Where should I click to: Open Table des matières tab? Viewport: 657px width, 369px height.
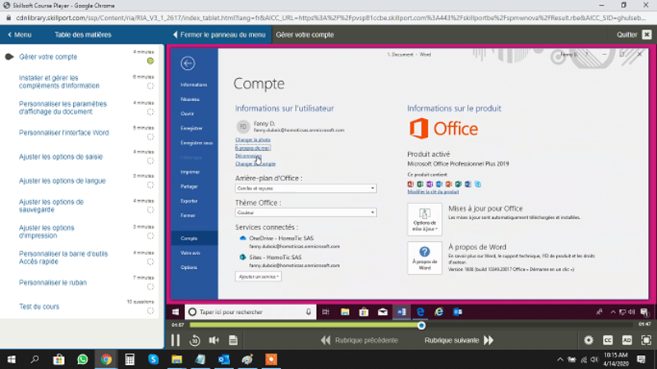click(83, 34)
